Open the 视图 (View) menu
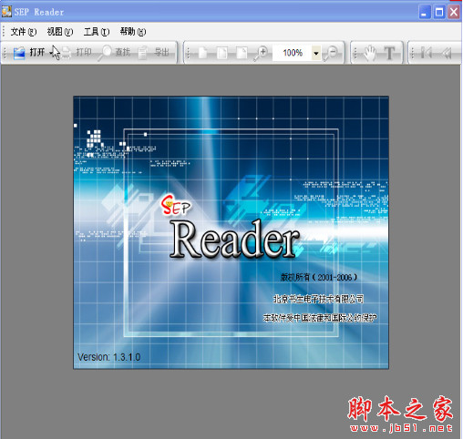This screenshot has height=439, width=463. 60,32
